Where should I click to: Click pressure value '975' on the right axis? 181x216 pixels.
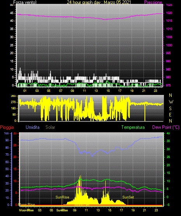tap(168, 85)
